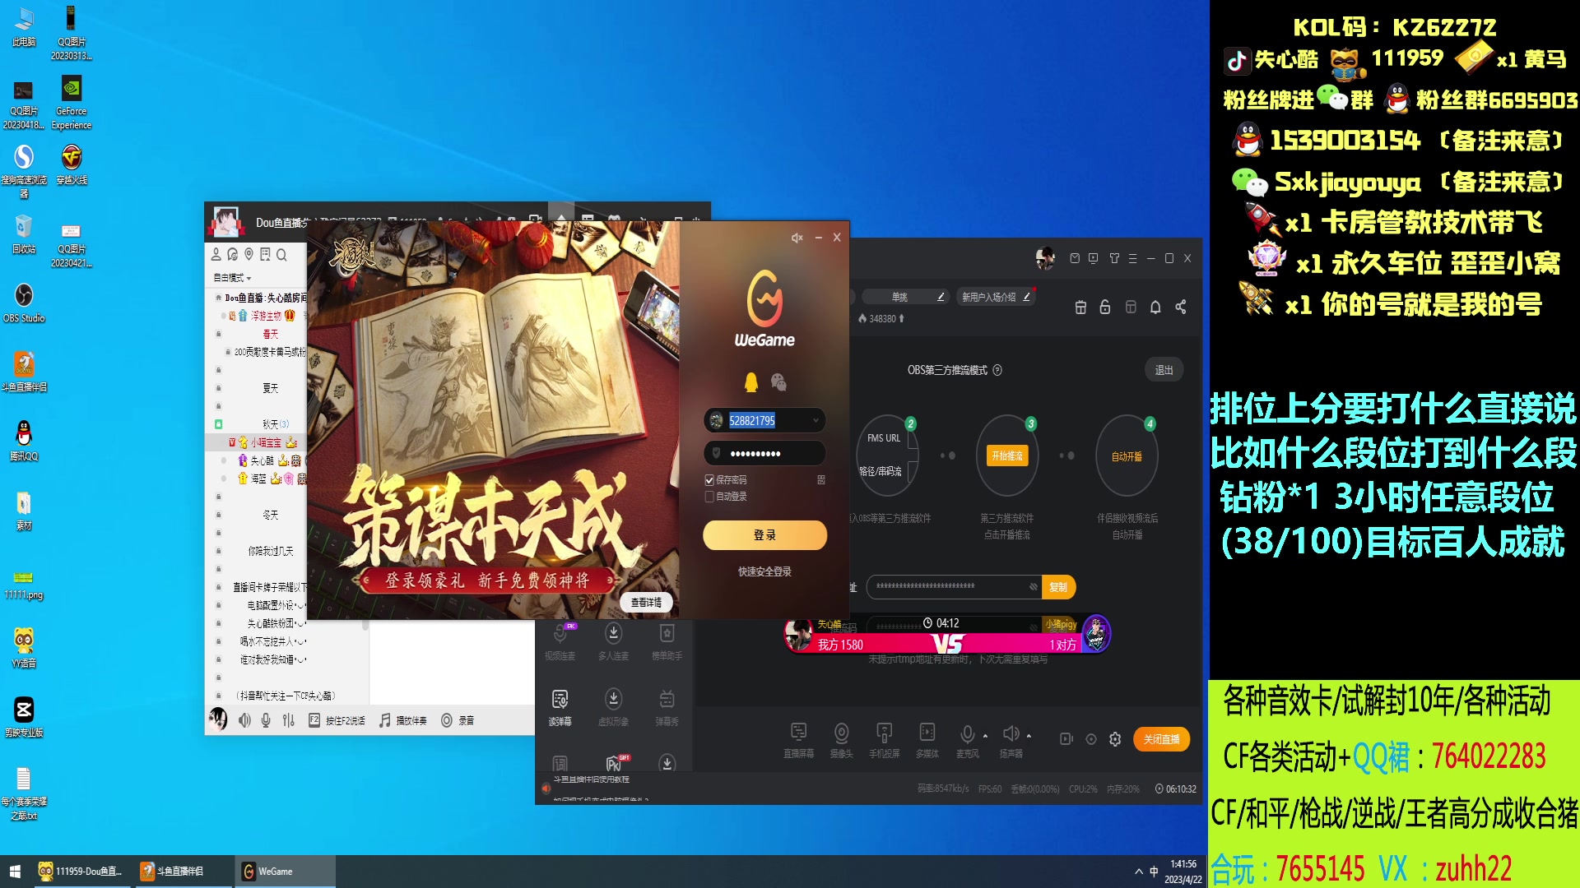Select the 秋天(3) channel in YY list
The height and width of the screenshot is (888, 1580).
coord(275,424)
